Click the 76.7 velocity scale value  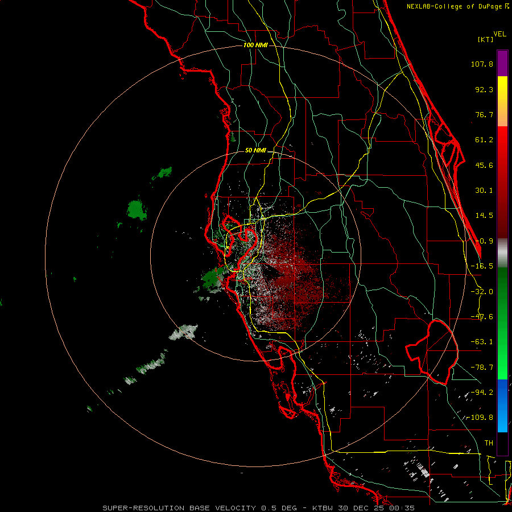pyautogui.click(x=484, y=114)
